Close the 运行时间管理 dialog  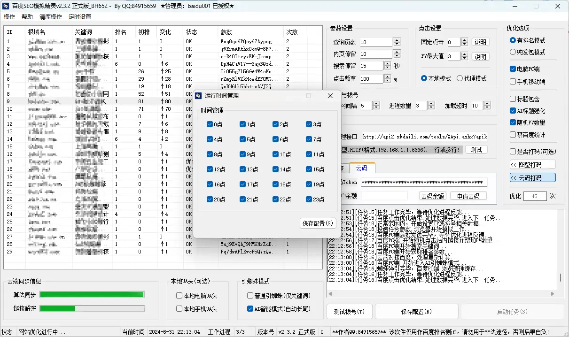tap(330, 96)
